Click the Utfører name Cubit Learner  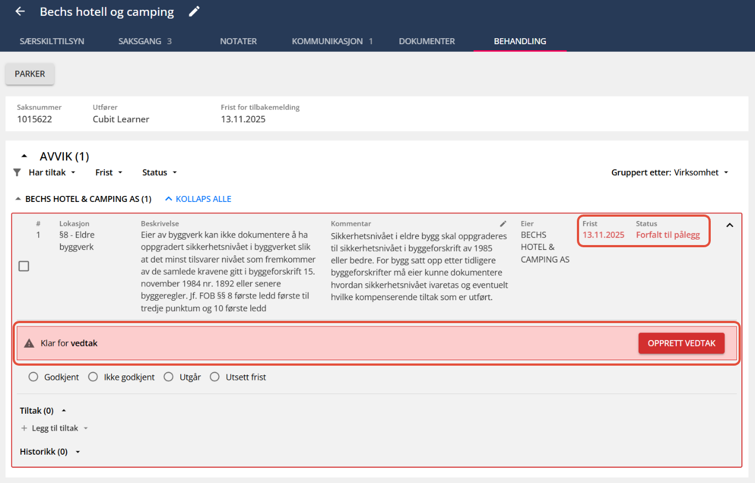pos(121,119)
